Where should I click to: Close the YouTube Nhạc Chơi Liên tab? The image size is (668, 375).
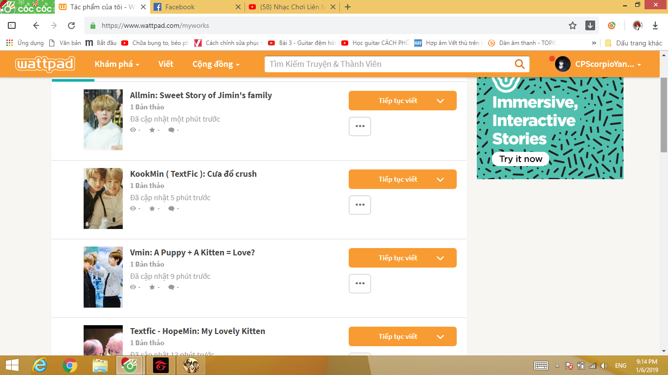[333, 7]
